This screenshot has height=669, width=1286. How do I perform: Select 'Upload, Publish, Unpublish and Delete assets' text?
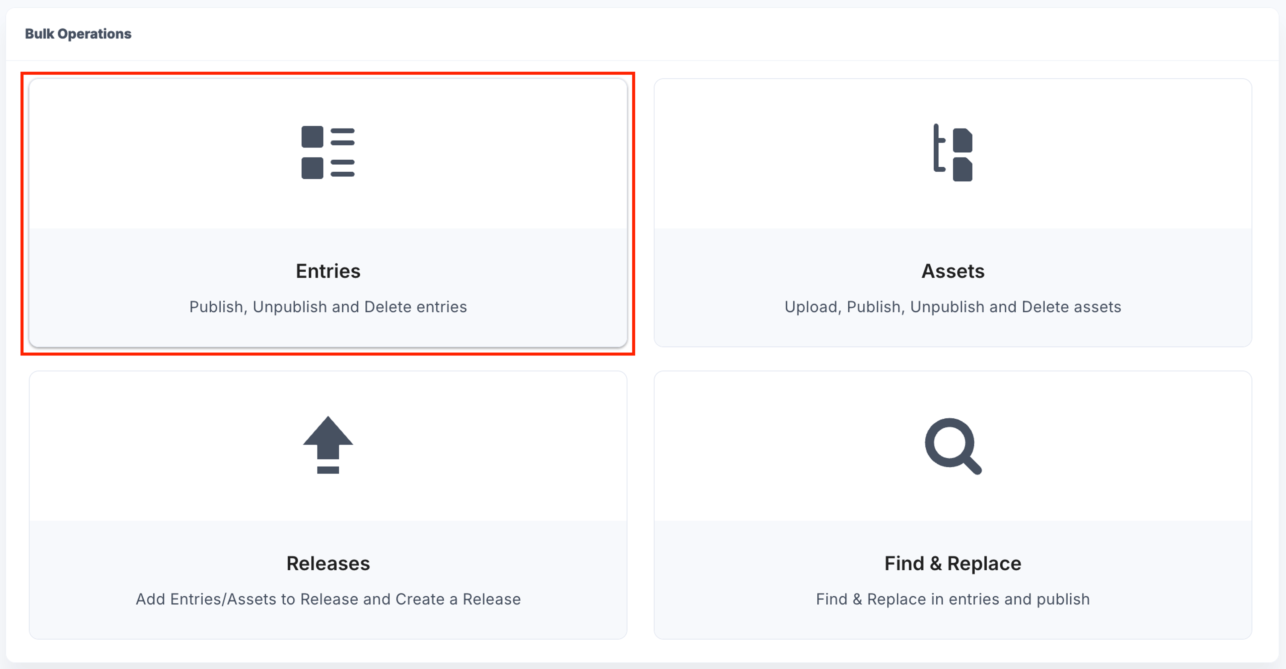point(953,307)
